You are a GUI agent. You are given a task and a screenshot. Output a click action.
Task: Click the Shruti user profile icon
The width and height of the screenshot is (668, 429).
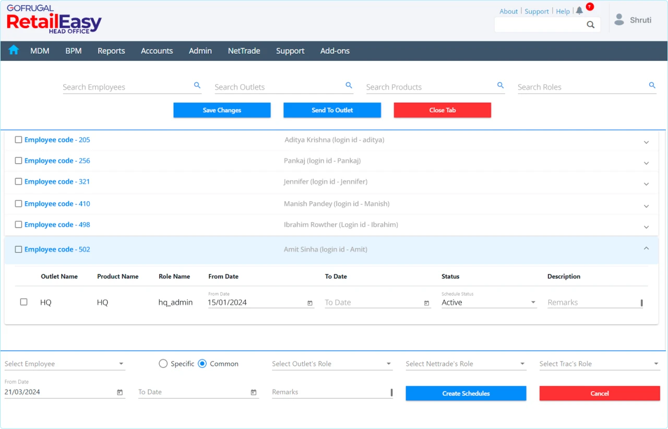coord(619,19)
